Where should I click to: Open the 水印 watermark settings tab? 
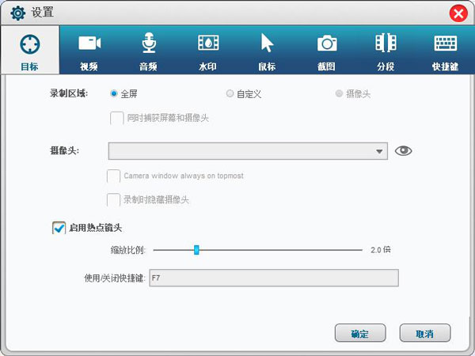tap(207, 51)
